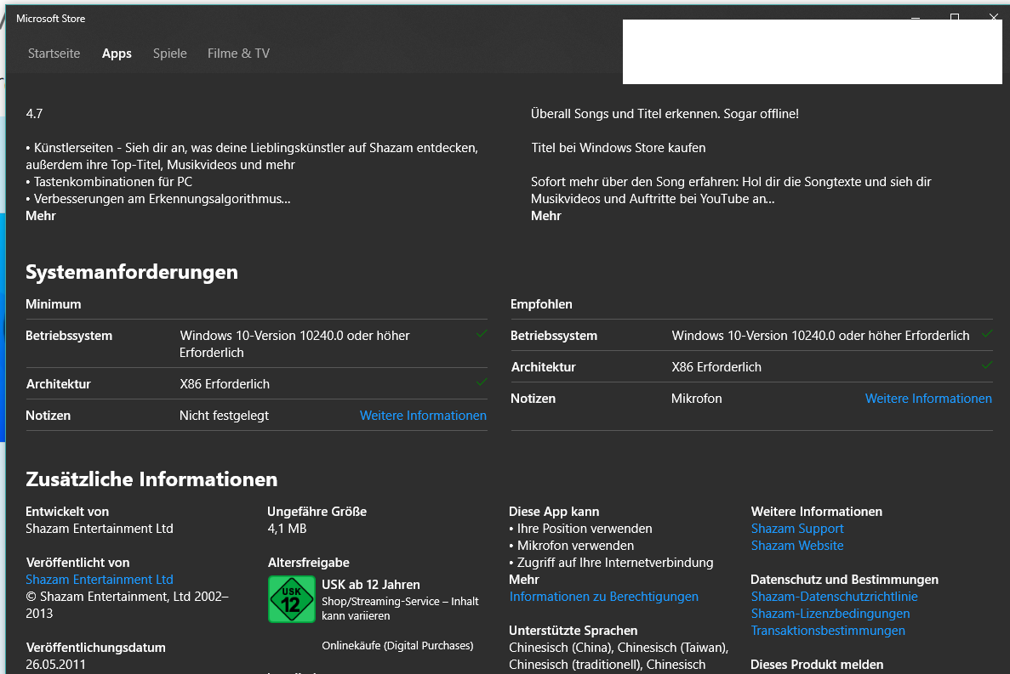1010x674 pixels.
Task: Visit the Shazam Website link
Action: tap(796, 546)
